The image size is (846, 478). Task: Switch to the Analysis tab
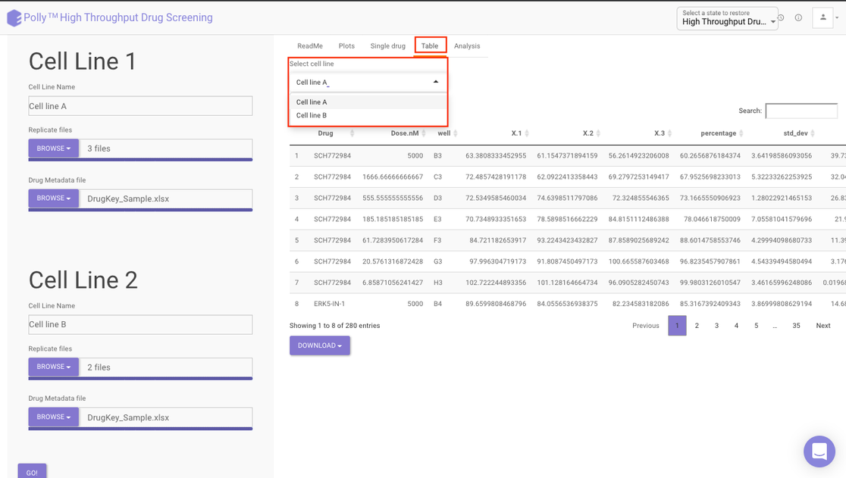467,45
